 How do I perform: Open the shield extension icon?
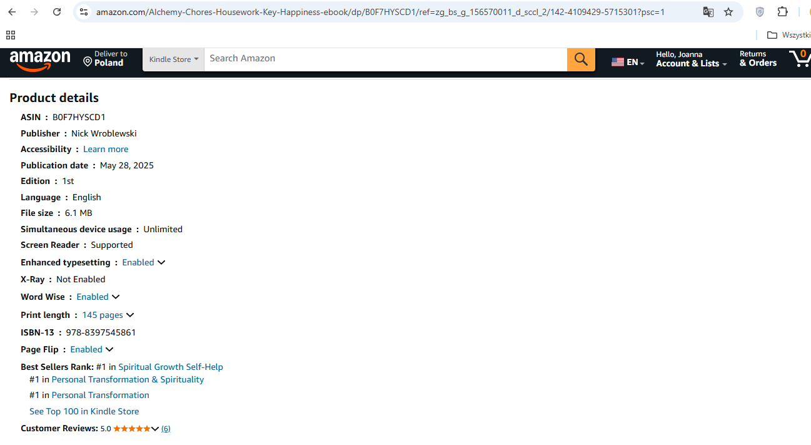click(x=760, y=12)
